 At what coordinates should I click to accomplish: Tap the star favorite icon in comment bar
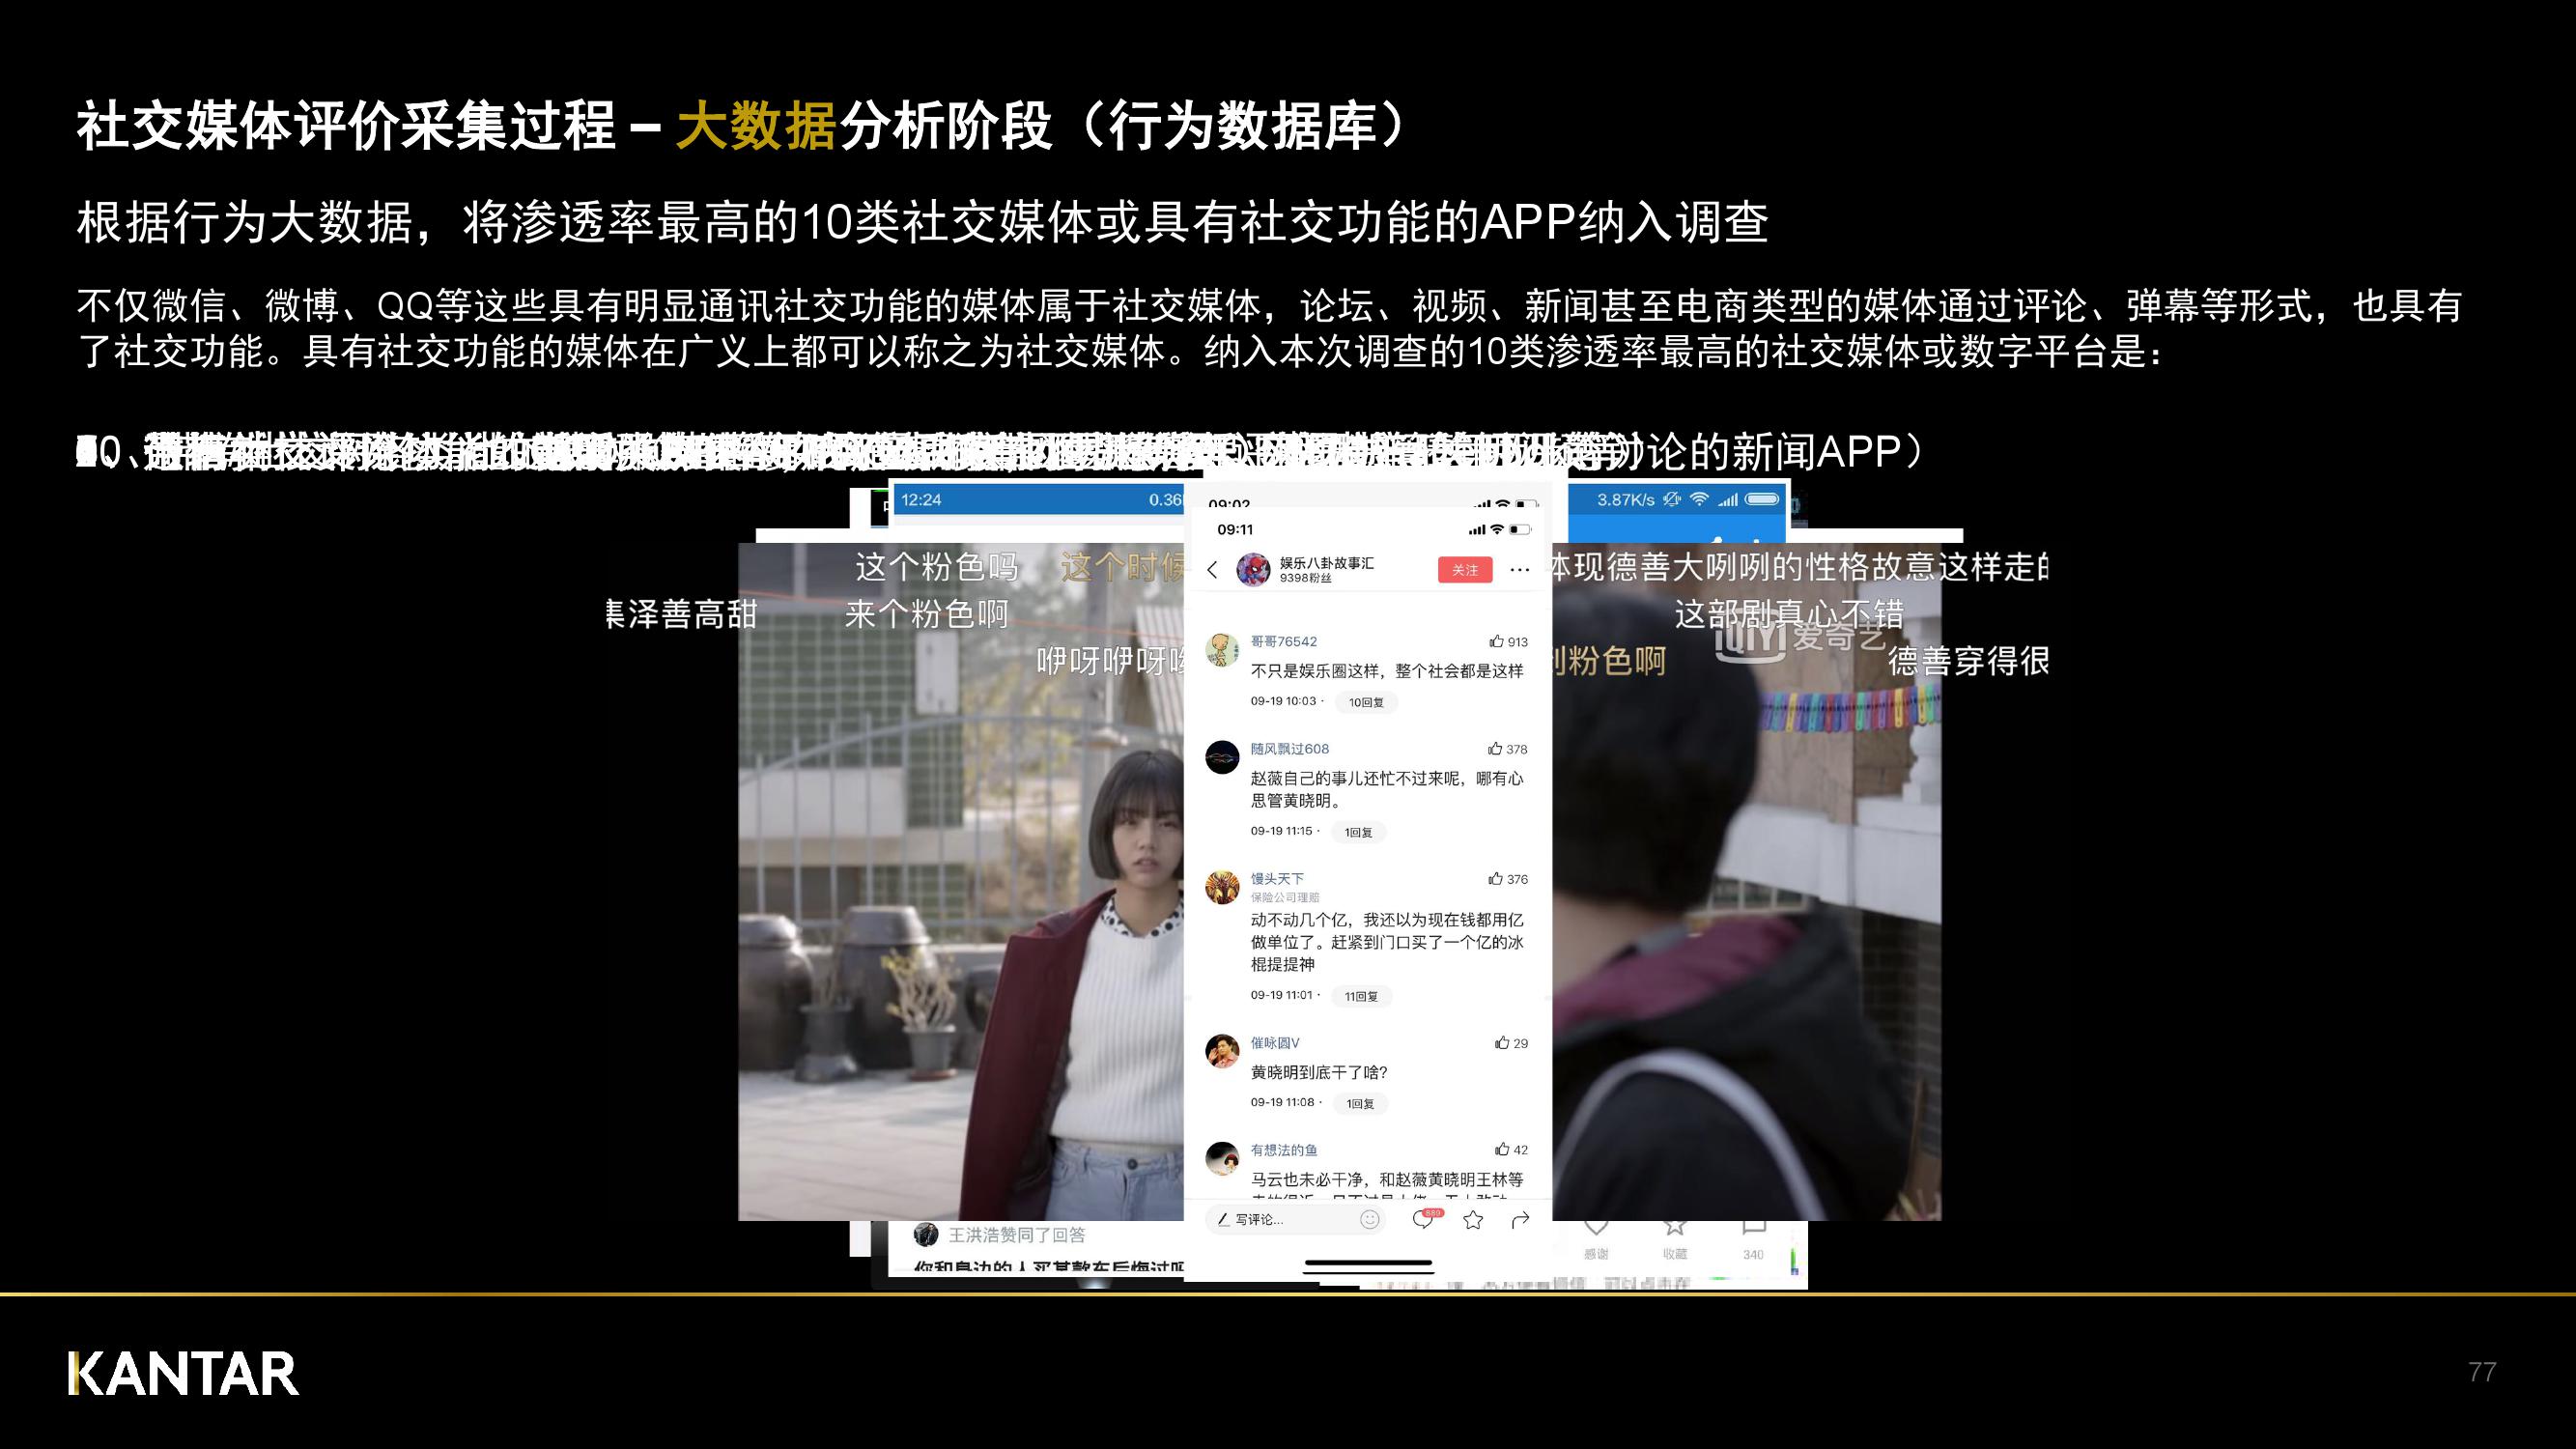pos(1474,1221)
